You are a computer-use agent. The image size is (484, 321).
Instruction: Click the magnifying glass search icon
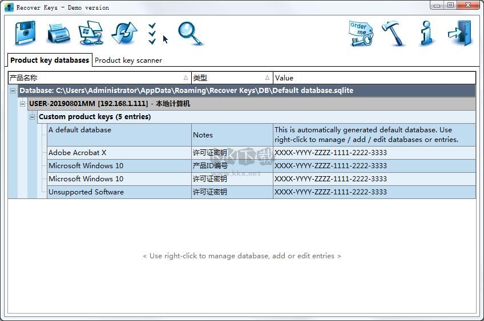tap(190, 34)
